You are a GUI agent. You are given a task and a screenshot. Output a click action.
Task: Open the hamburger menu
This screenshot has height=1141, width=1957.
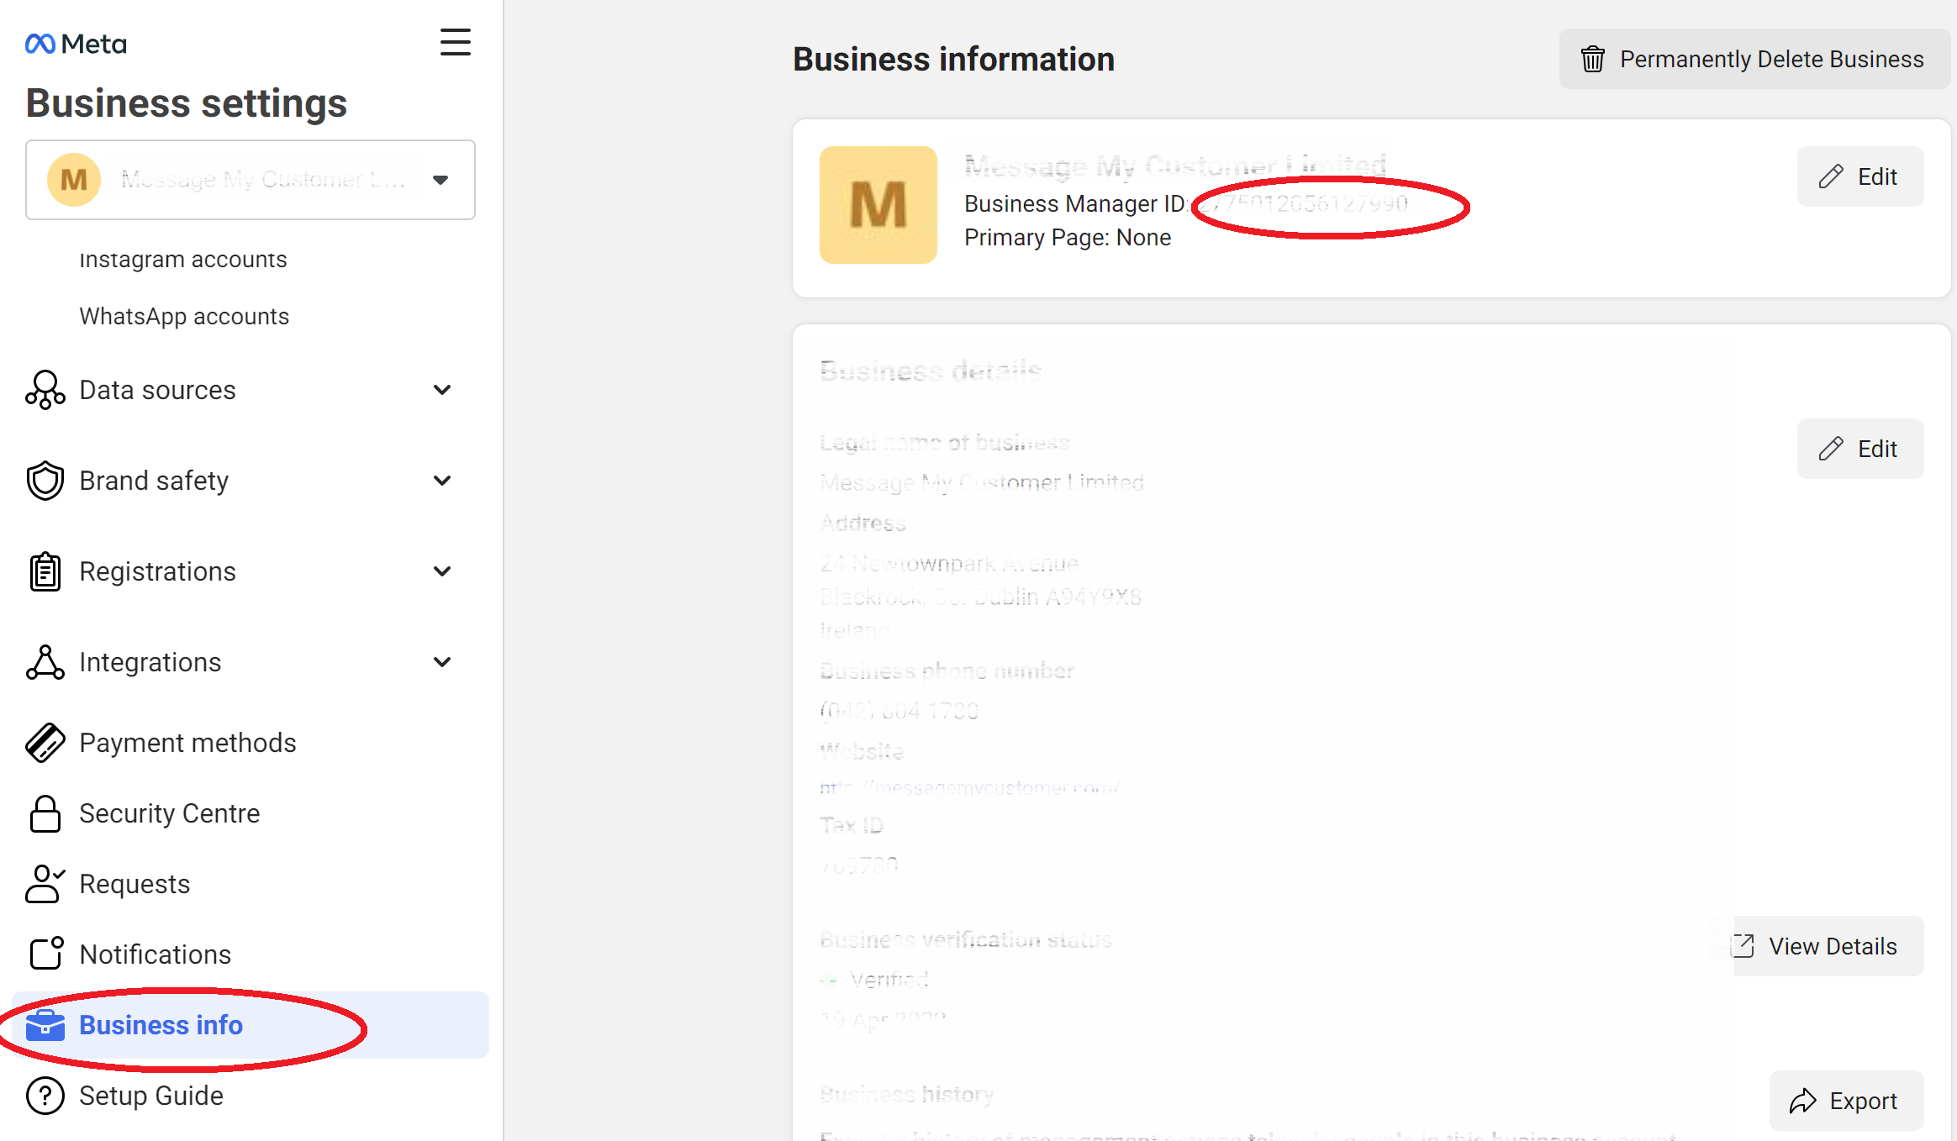[456, 42]
